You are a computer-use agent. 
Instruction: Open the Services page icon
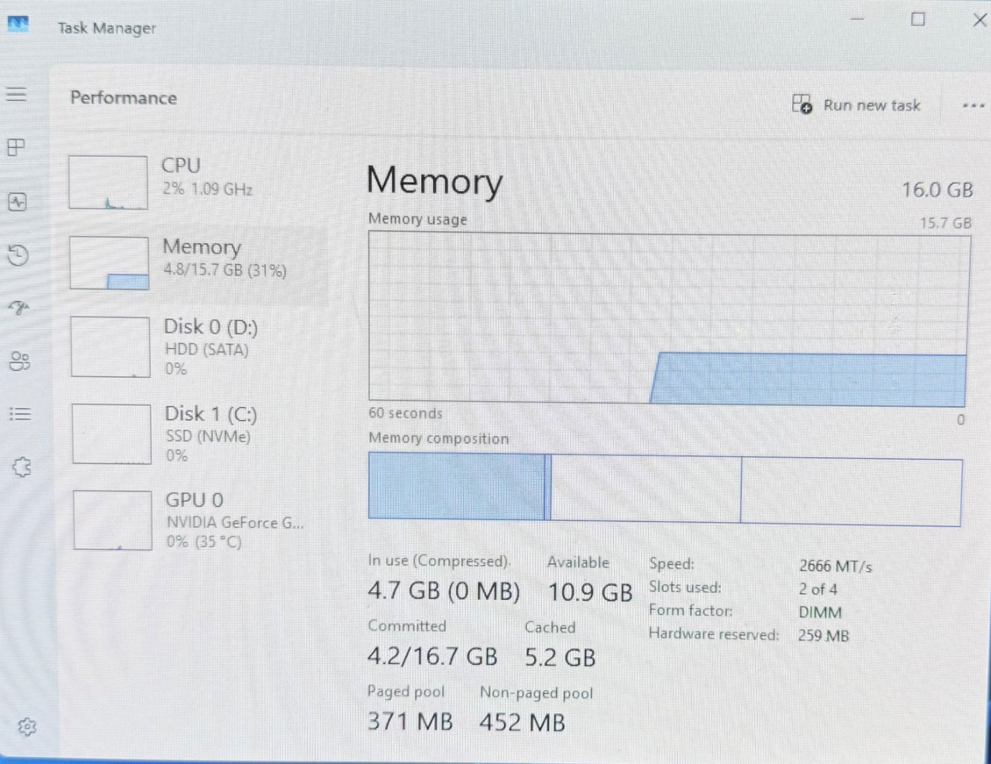tap(22, 467)
